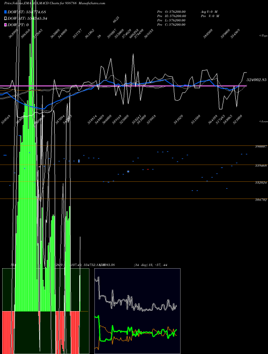The width and height of the screenshot is (268, 354).
Task: Click the DOW ST value text
Action: 27,12
